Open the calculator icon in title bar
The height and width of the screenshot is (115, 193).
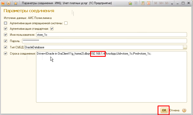pos(143,3)
